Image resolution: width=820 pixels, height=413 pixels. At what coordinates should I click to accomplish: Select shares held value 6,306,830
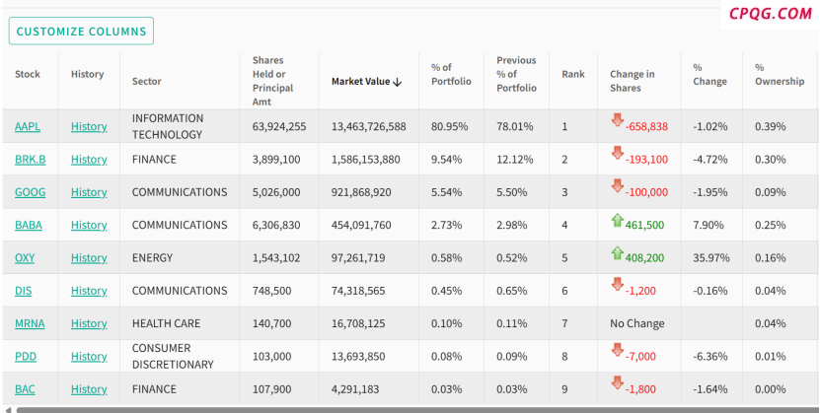click(276, 225)
